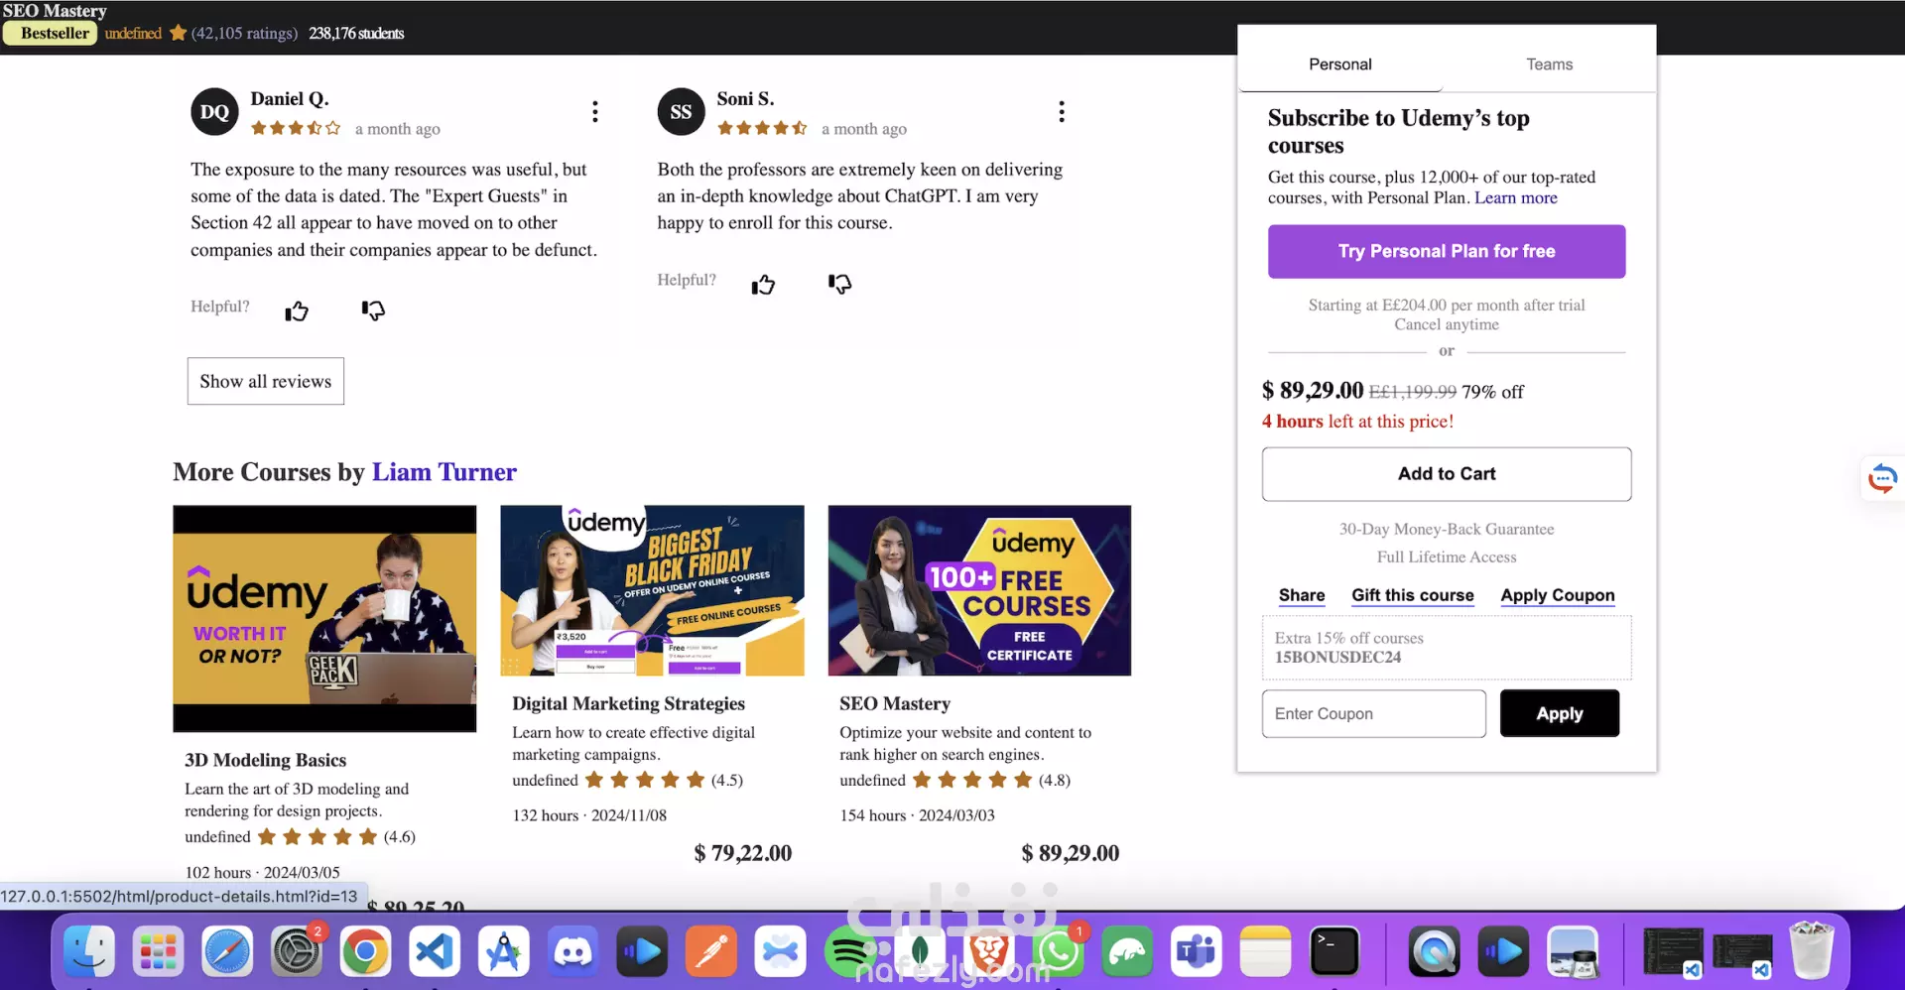1905x990 pixels.
Task: Click the 3D Modeling Basics course title
Action: (265, 760)
